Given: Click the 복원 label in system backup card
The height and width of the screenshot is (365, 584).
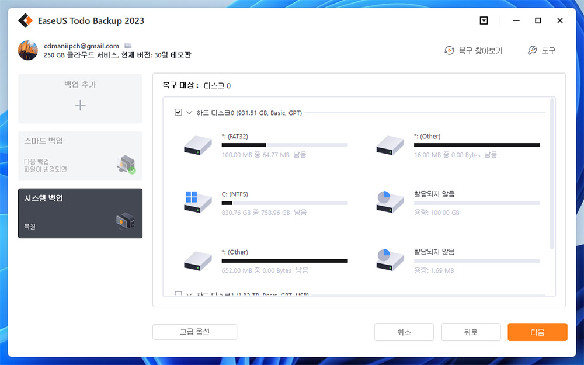Looking at the screenshot, I should [30, 226].
